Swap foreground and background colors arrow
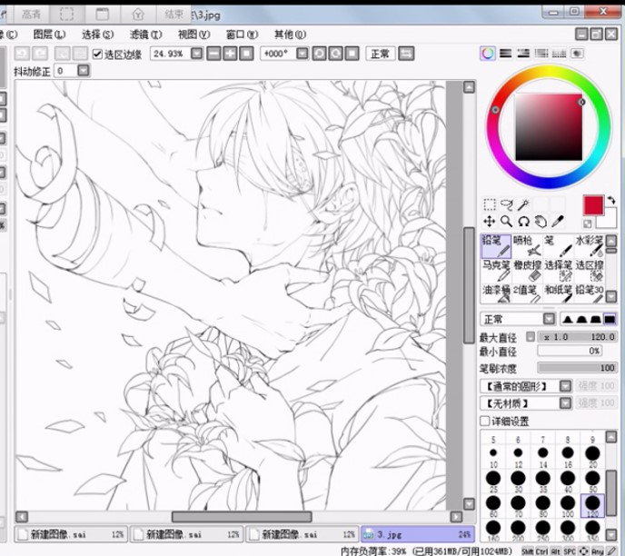Viewport: 625px width, 556px height. tap(611, 200)
